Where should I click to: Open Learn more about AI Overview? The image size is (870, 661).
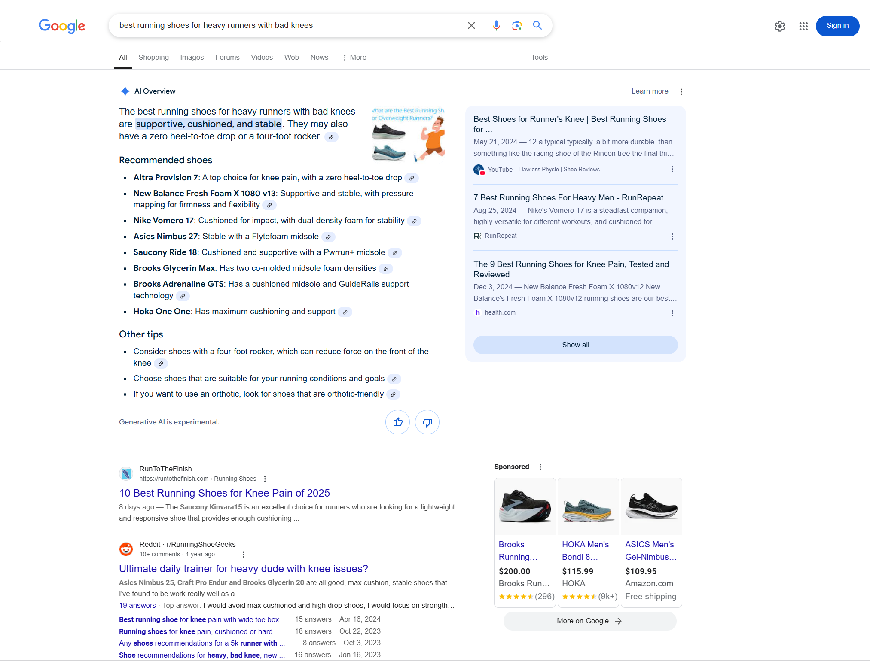tap(650, 91)
